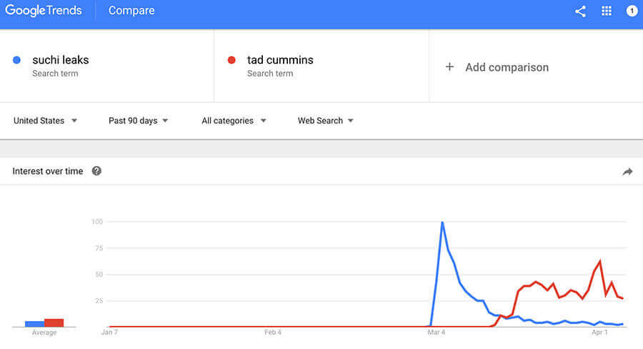
Task: Edit the tad cummins search term
Action: point(280,60)
